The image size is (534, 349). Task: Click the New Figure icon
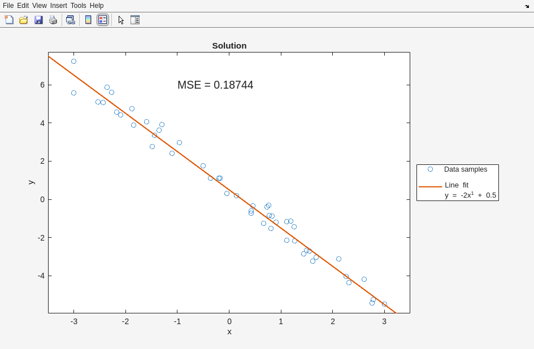point(9,20)
